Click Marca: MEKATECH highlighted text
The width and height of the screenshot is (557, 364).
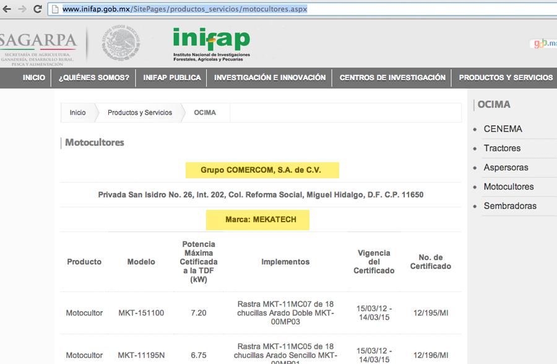click(x=257, y=220)
